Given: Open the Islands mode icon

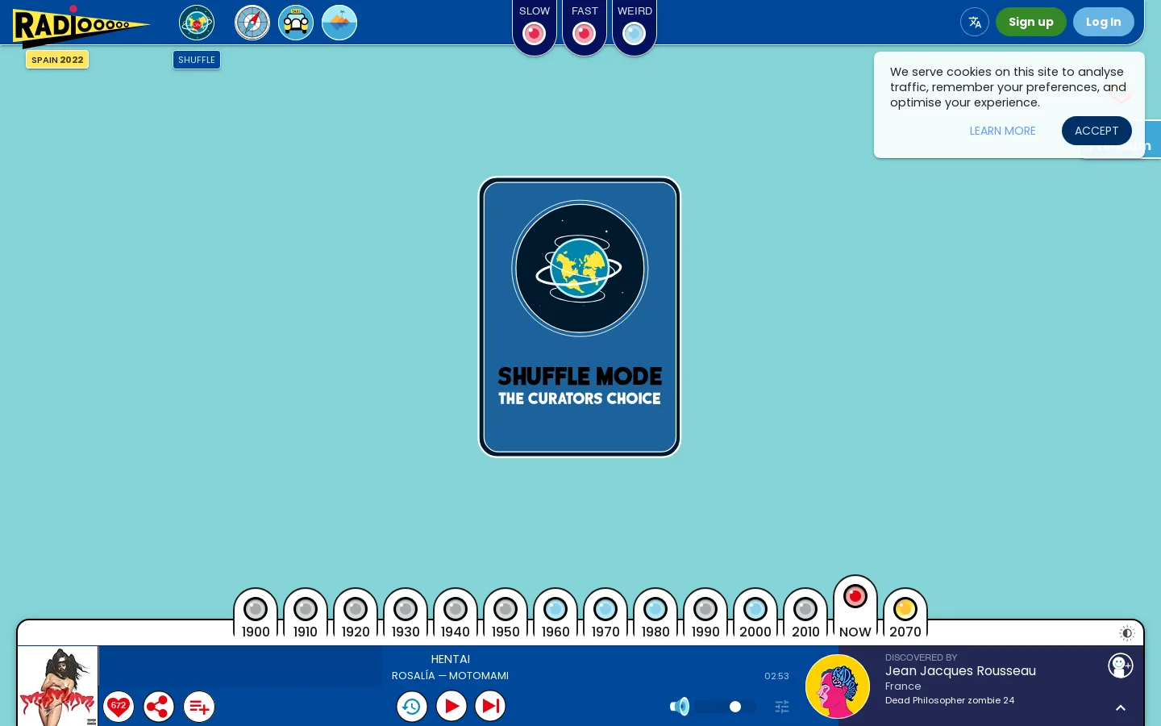Looking at the screenshot, I should (x=339, y=23).
